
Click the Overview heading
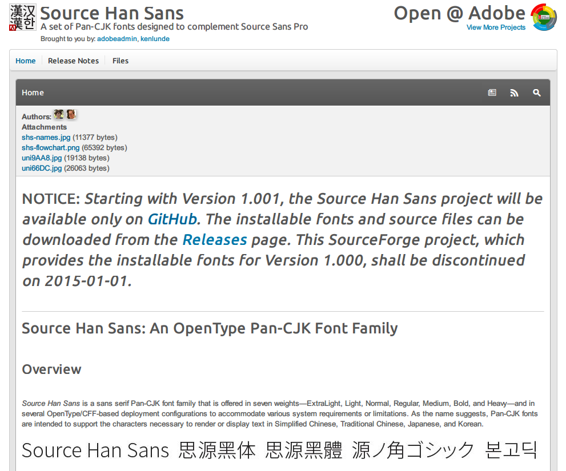[x=51, y=369]
